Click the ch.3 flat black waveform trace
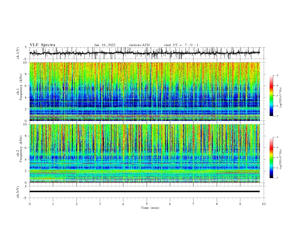Viewport: 297px width, 229px height. pos(144,192)
